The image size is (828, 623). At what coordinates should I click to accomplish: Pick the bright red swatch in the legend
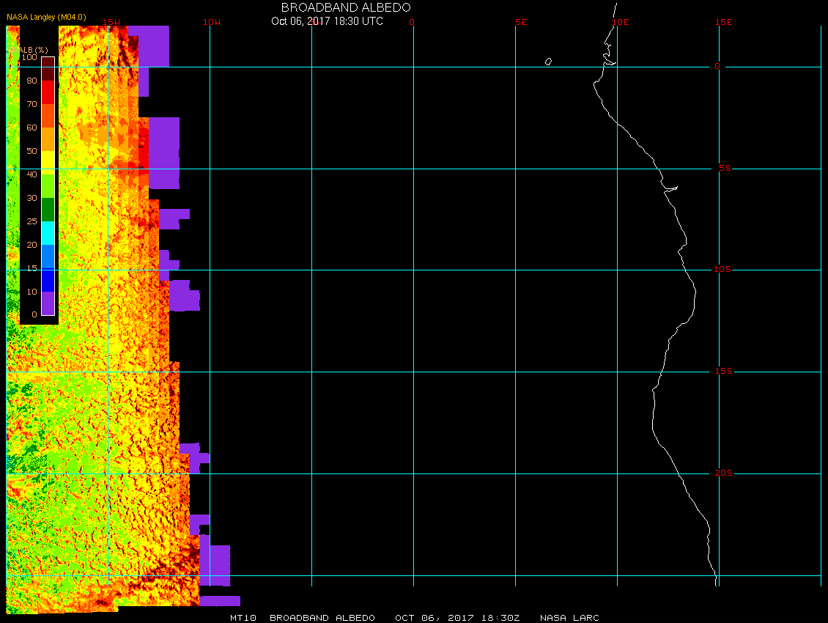pos(48,92)
